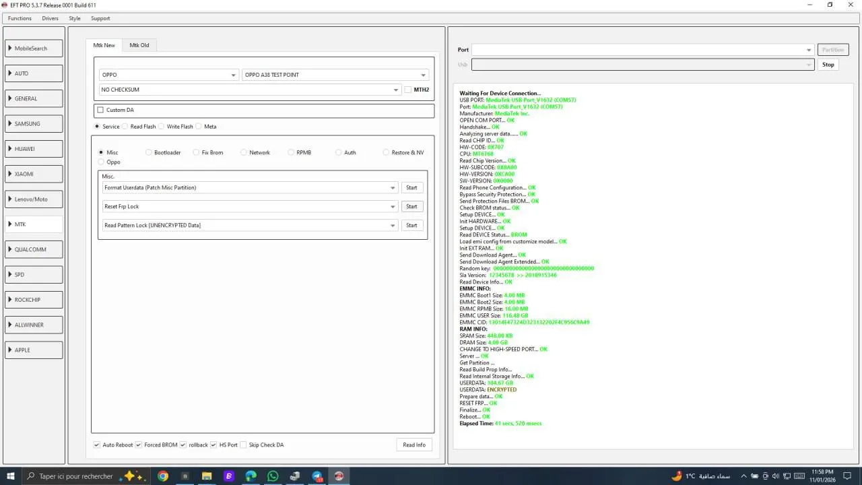The width and height of the screenshot is (862, 485).
Task: Select QUALCOMM in the left sidebar
Action: tap(34, 249)
